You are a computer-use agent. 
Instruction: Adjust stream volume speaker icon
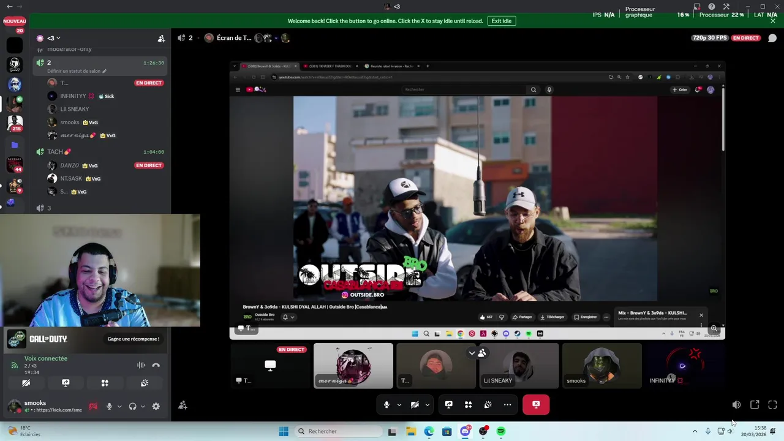click(736, 405)
